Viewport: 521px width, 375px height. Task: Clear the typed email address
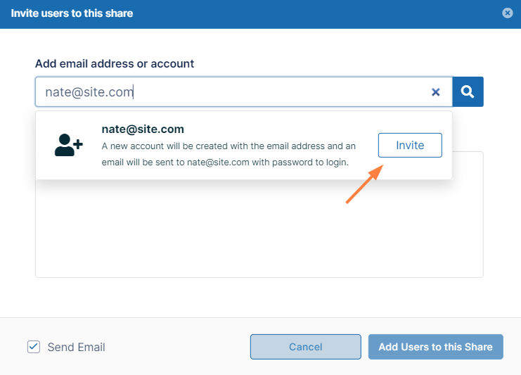pos(435,92)
